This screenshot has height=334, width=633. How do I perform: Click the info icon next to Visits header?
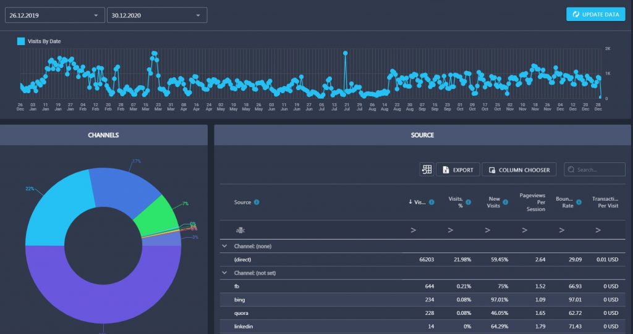click(x=431, y=202)
